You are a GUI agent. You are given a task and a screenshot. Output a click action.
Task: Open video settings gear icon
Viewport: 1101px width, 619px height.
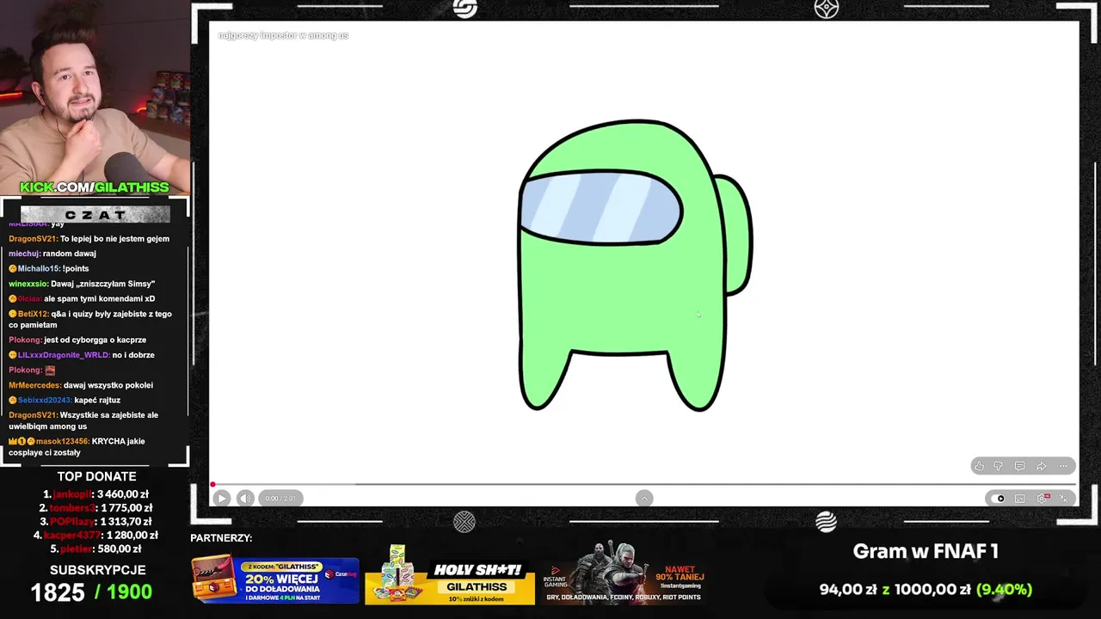click(x=1043, y=499)
